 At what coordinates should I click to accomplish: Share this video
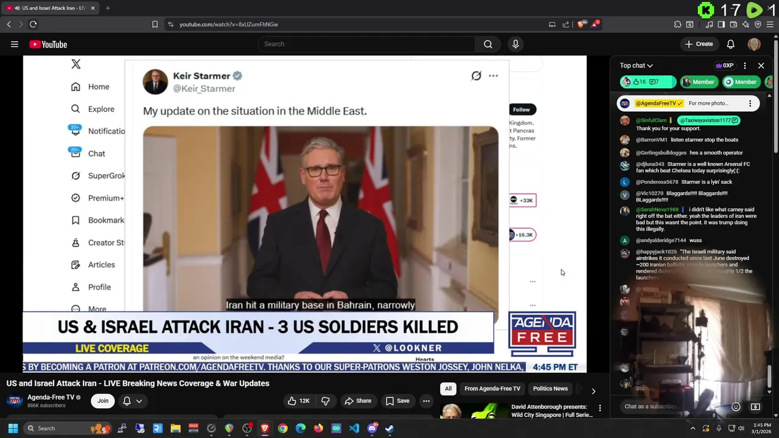(x=358, y=401)
